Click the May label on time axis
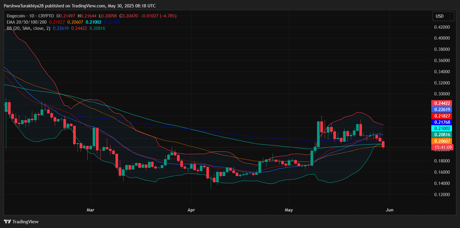Screen dimensions: 460x228 (x=289, y=210)
